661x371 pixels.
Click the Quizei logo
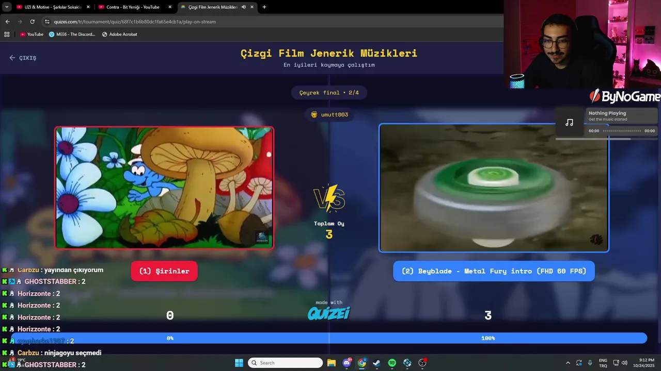(x=329, y=313)
